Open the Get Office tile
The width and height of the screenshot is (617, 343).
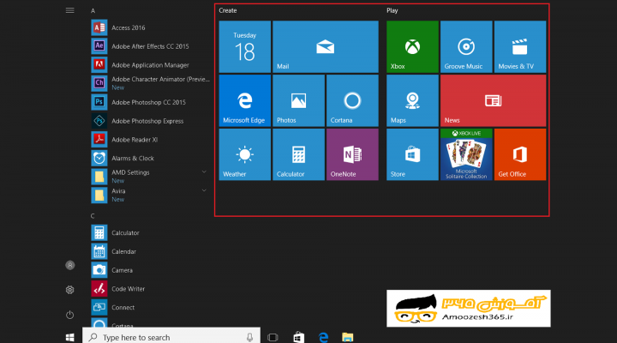[520, 154]
